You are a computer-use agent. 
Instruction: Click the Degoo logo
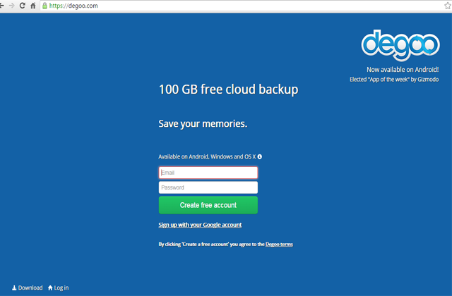pyautogui.click(x=400, y=45)
